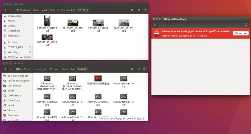Eject the Win10sys drive in sidebar

pos(30,52)
